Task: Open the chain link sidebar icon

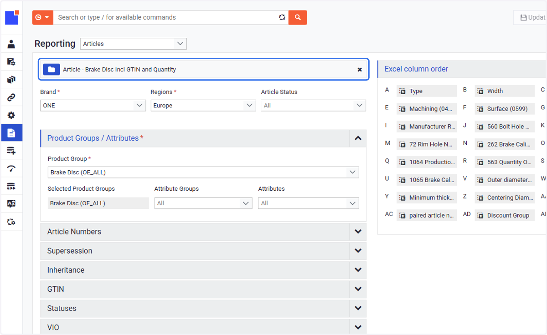Action: pyautogui.click(x=11, y=97)
